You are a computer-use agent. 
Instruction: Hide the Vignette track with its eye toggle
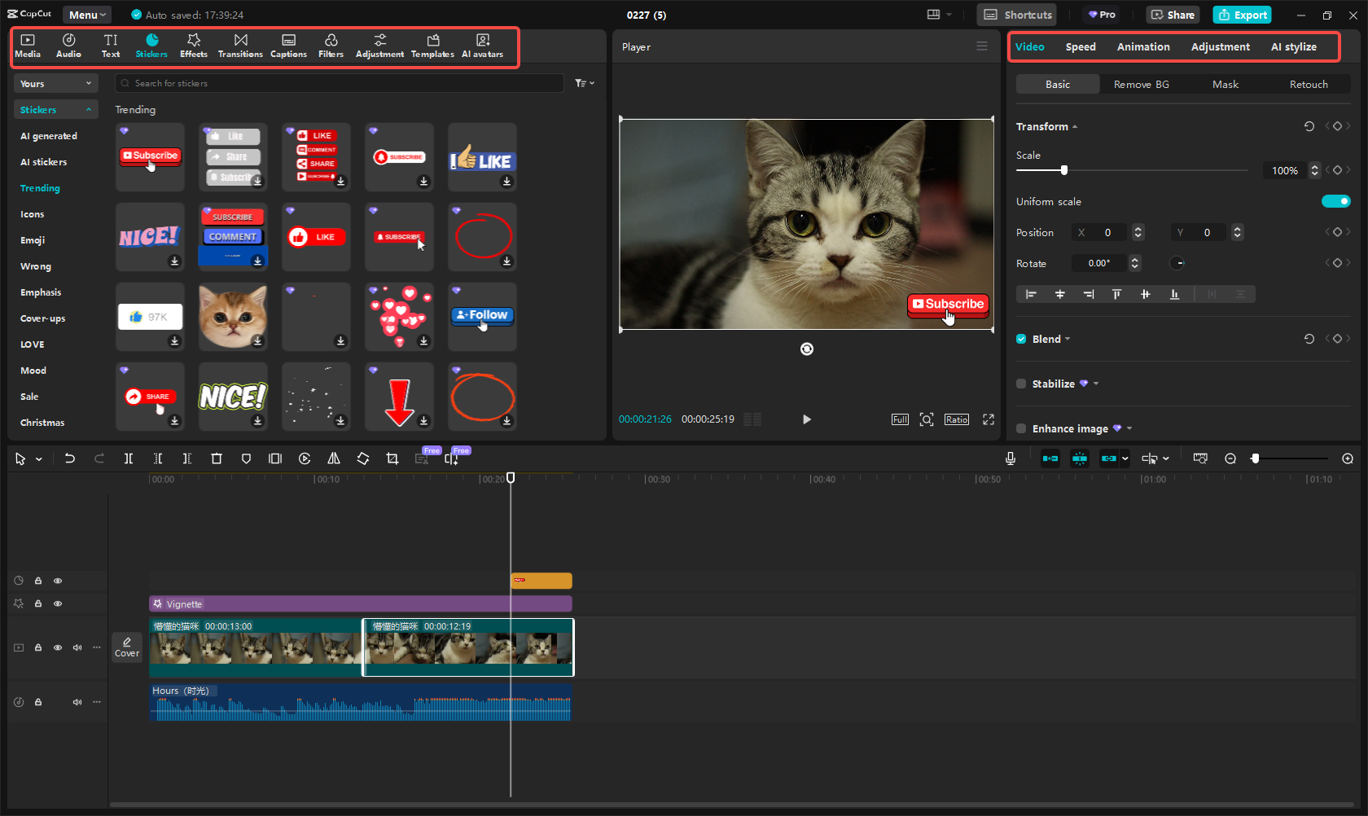point(58,603)
